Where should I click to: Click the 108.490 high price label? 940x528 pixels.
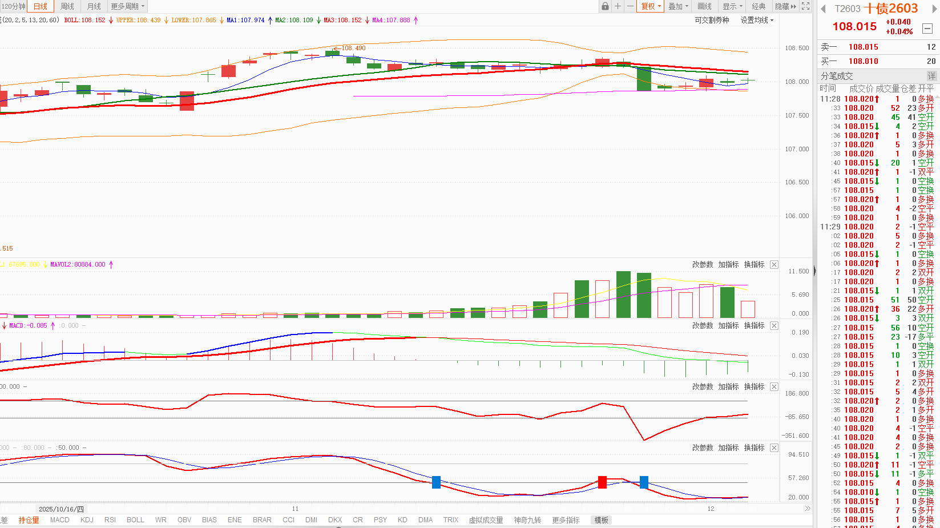[x=353, y=48]
